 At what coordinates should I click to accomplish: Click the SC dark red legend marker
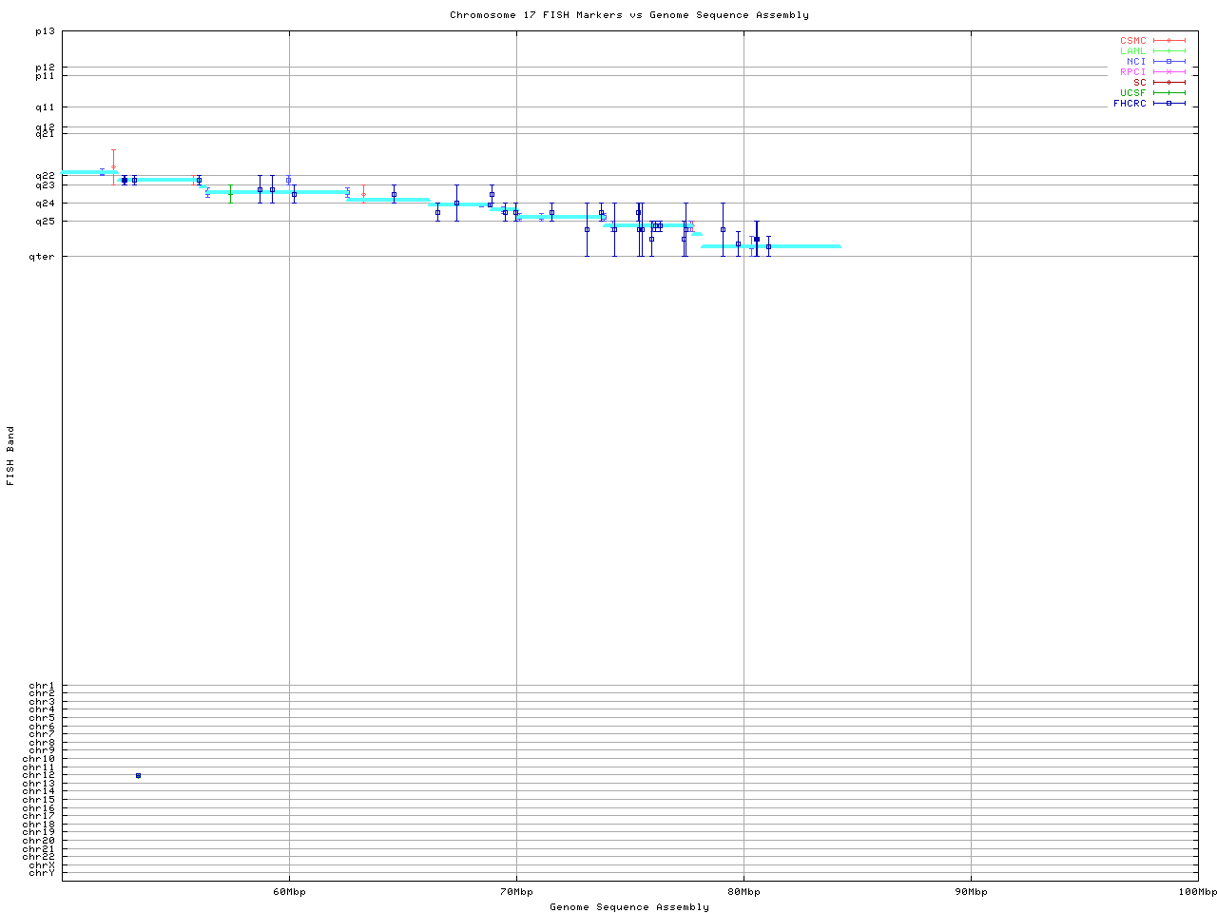coord(1169,83)
